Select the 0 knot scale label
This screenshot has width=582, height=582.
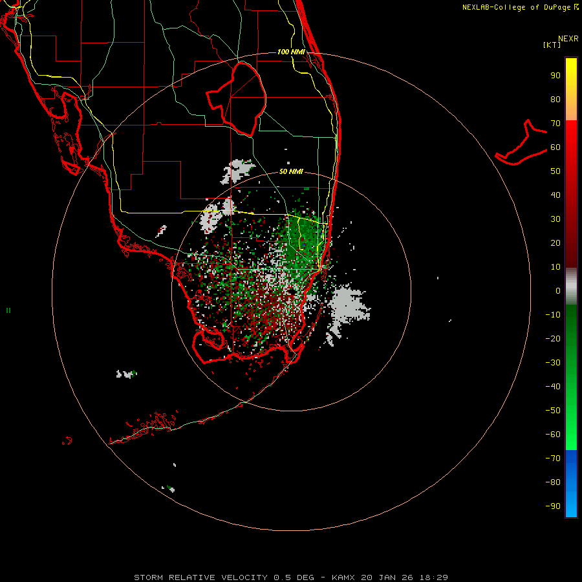pos(558,290)
